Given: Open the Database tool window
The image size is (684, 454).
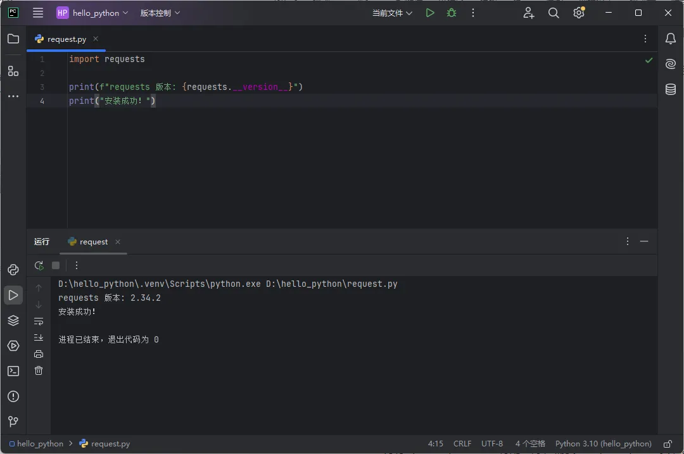Looking at the screenshot, I should tap(671, 89).
